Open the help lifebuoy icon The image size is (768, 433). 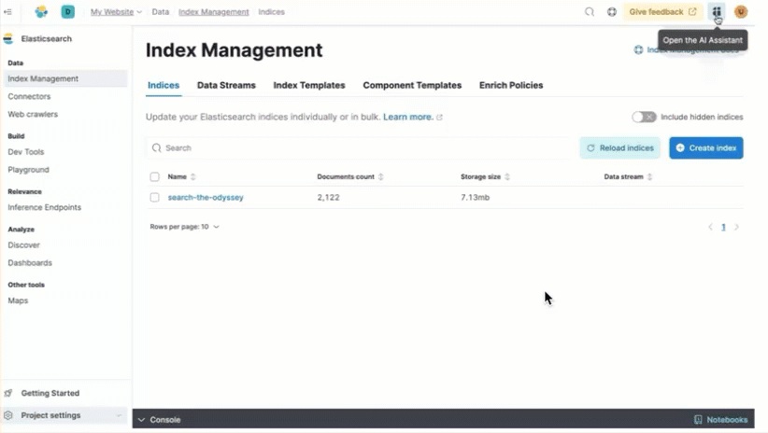point(612,12)
